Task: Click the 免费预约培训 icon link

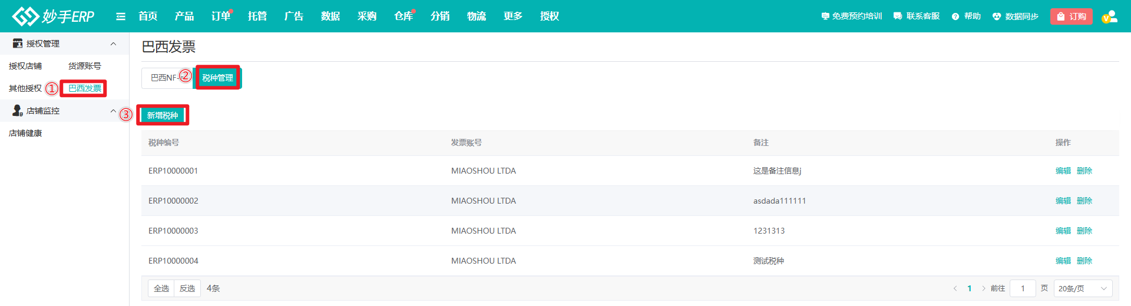Action: pos(851,16)
